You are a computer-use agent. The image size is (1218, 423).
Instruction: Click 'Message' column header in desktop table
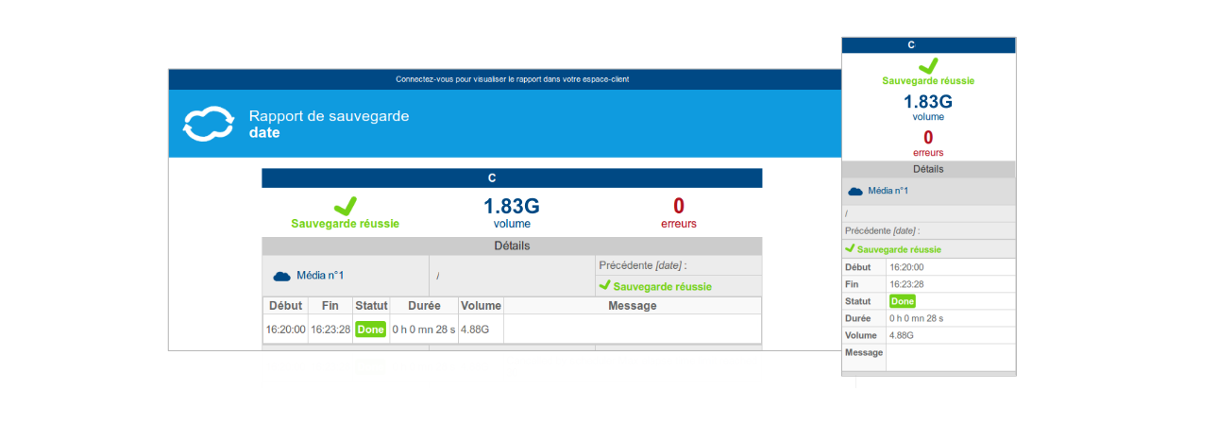[633, 306]
